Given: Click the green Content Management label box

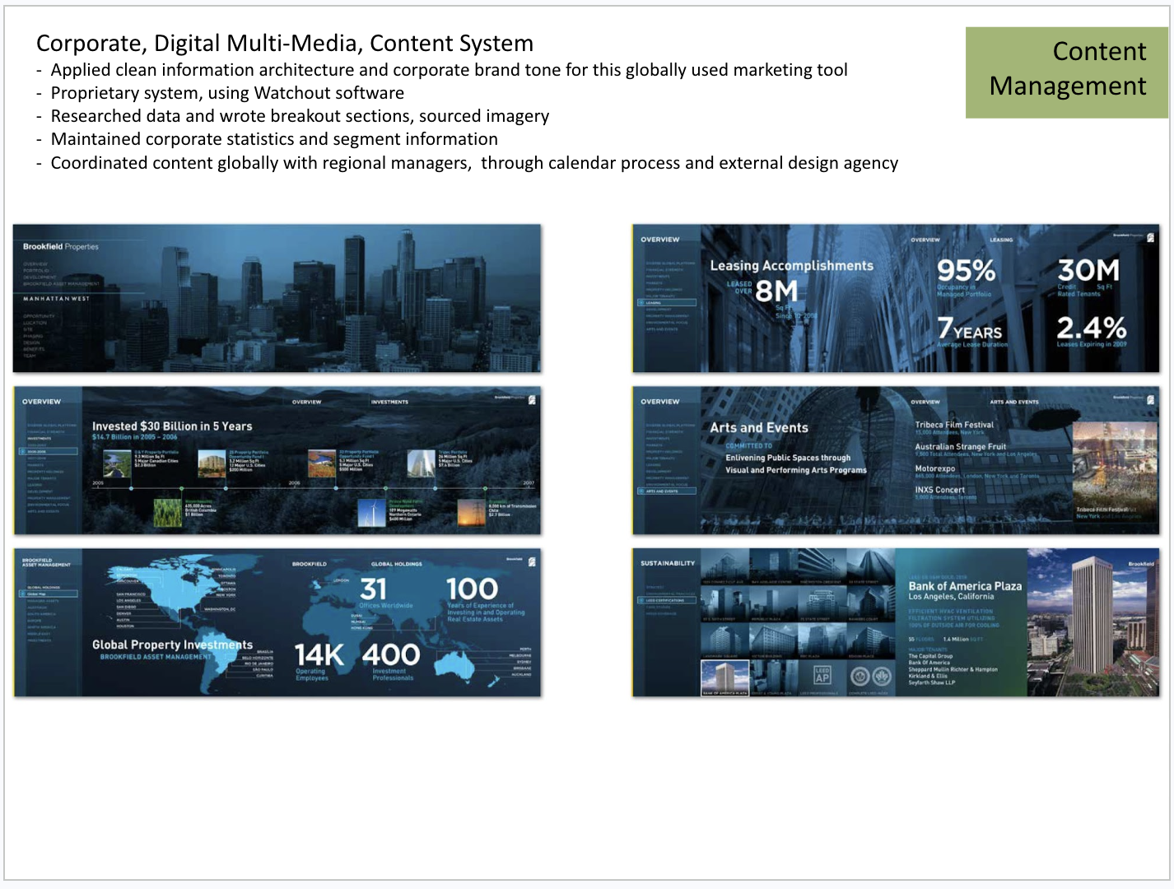Looking at the screenshot, I should pos(1066,72).
